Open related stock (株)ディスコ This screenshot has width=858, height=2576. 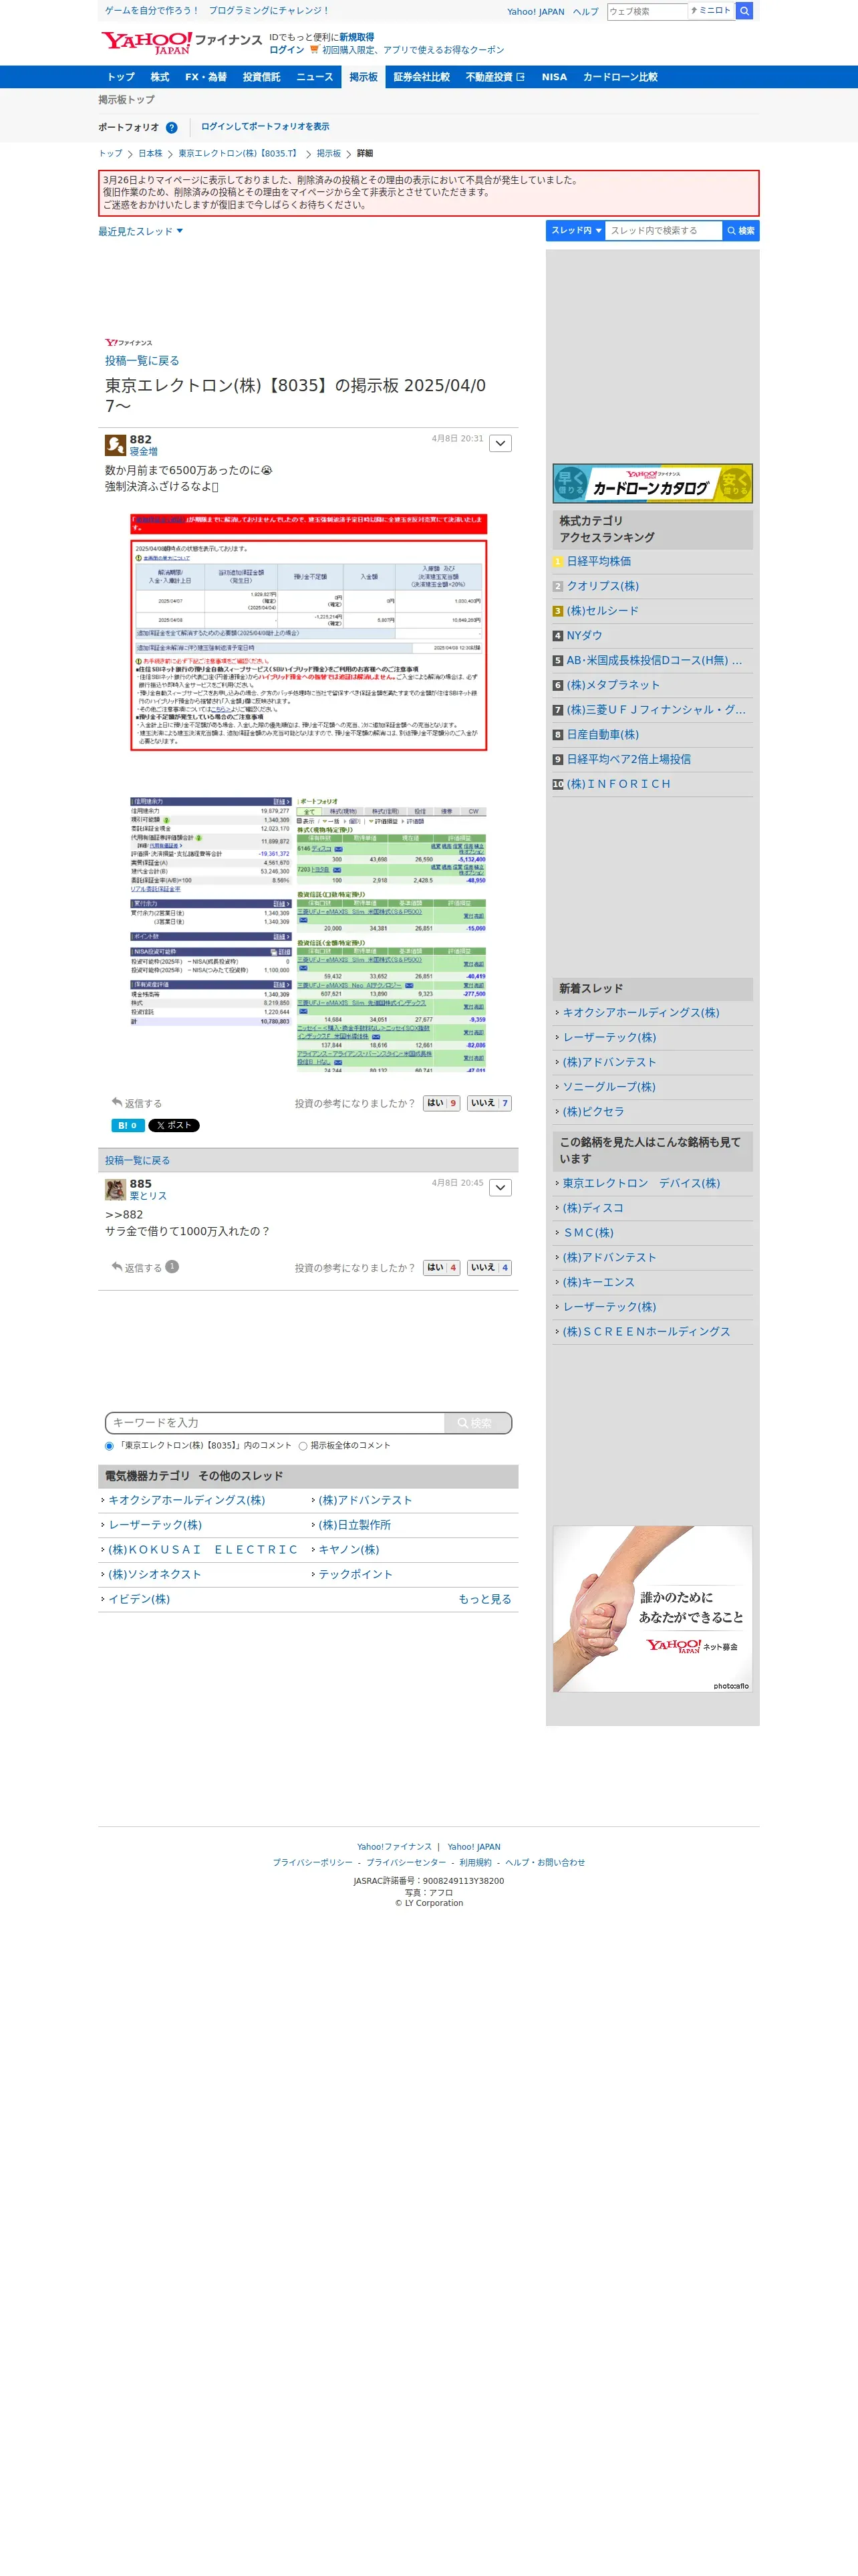point(592,1208)
